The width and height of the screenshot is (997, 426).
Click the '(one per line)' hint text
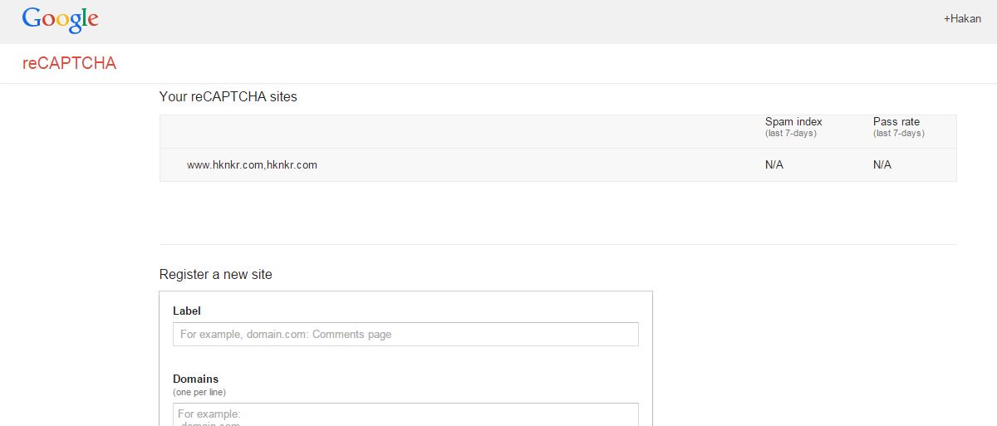coord(199,392)
